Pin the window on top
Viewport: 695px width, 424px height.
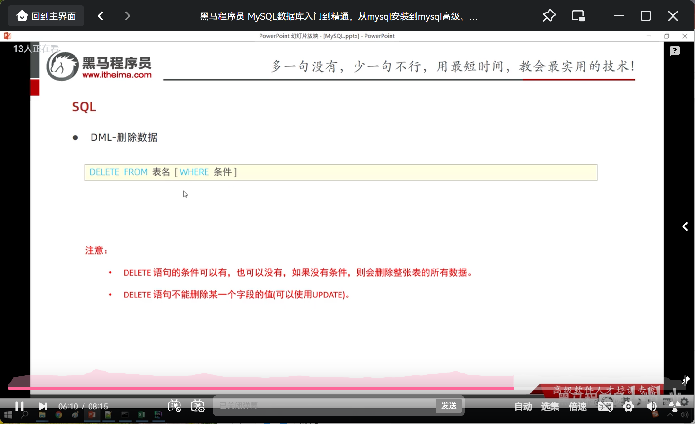pos(549,16)
